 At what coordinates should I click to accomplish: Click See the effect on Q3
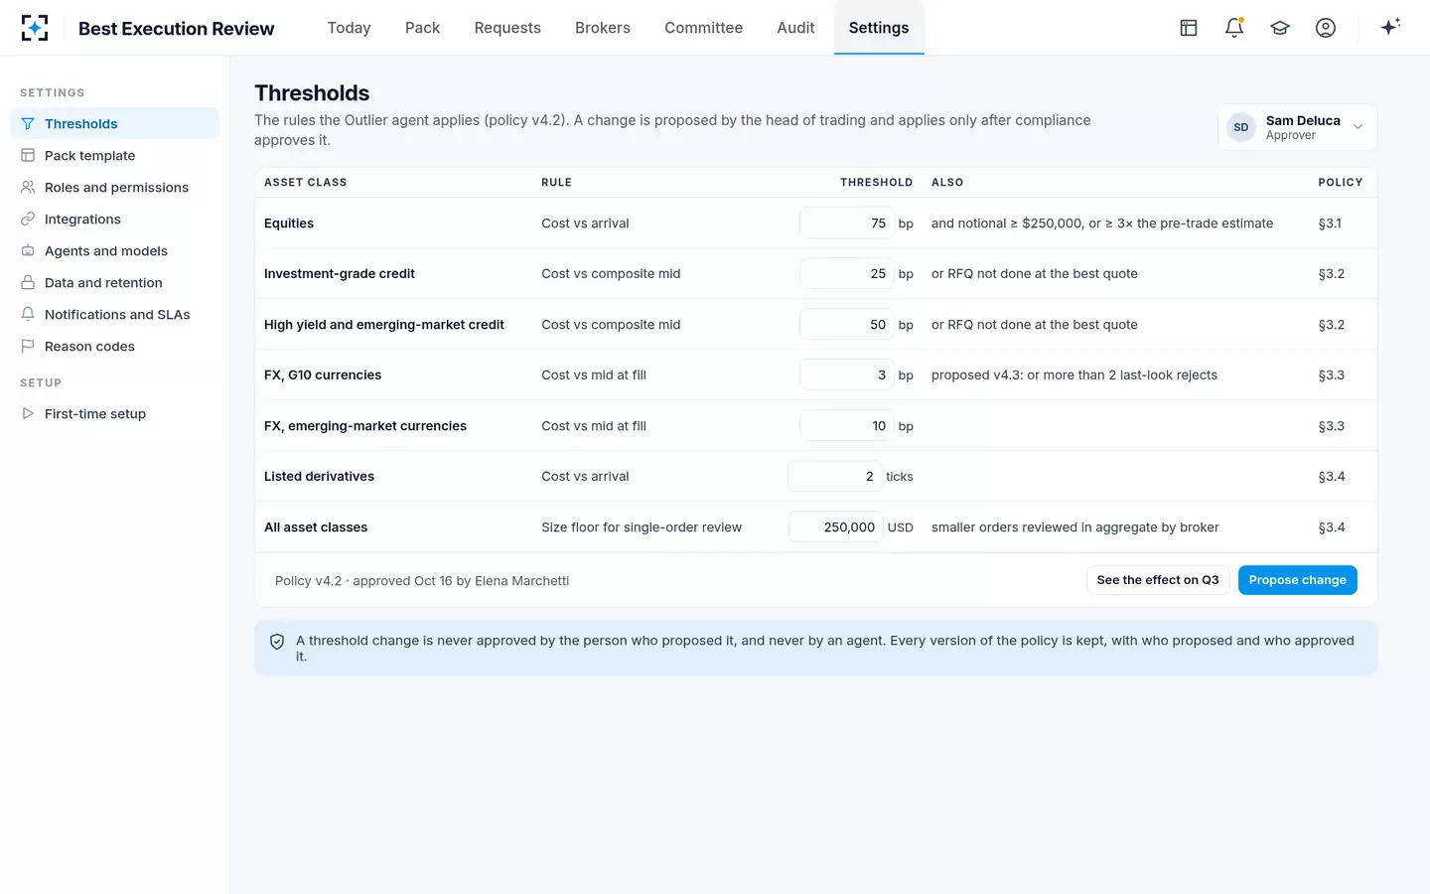[1158, 580]
